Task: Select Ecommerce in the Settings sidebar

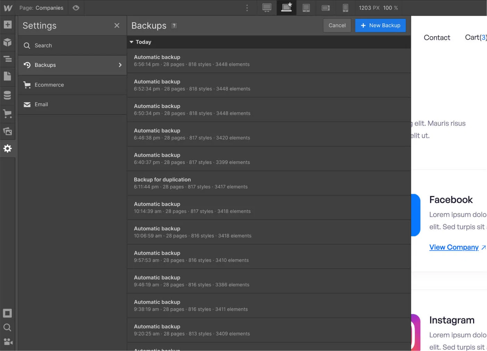Action: tap(49, 85)
